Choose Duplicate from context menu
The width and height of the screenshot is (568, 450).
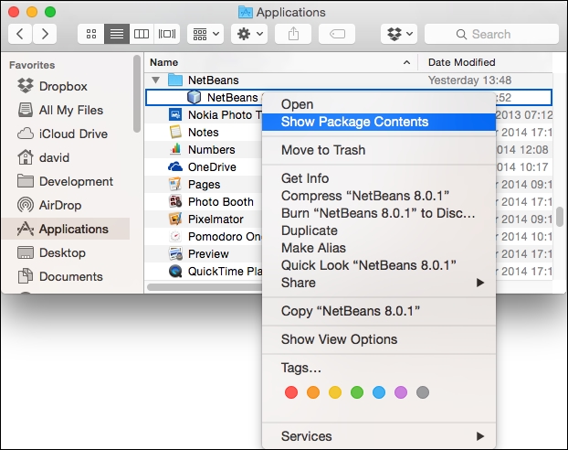(x=379, y=230)
